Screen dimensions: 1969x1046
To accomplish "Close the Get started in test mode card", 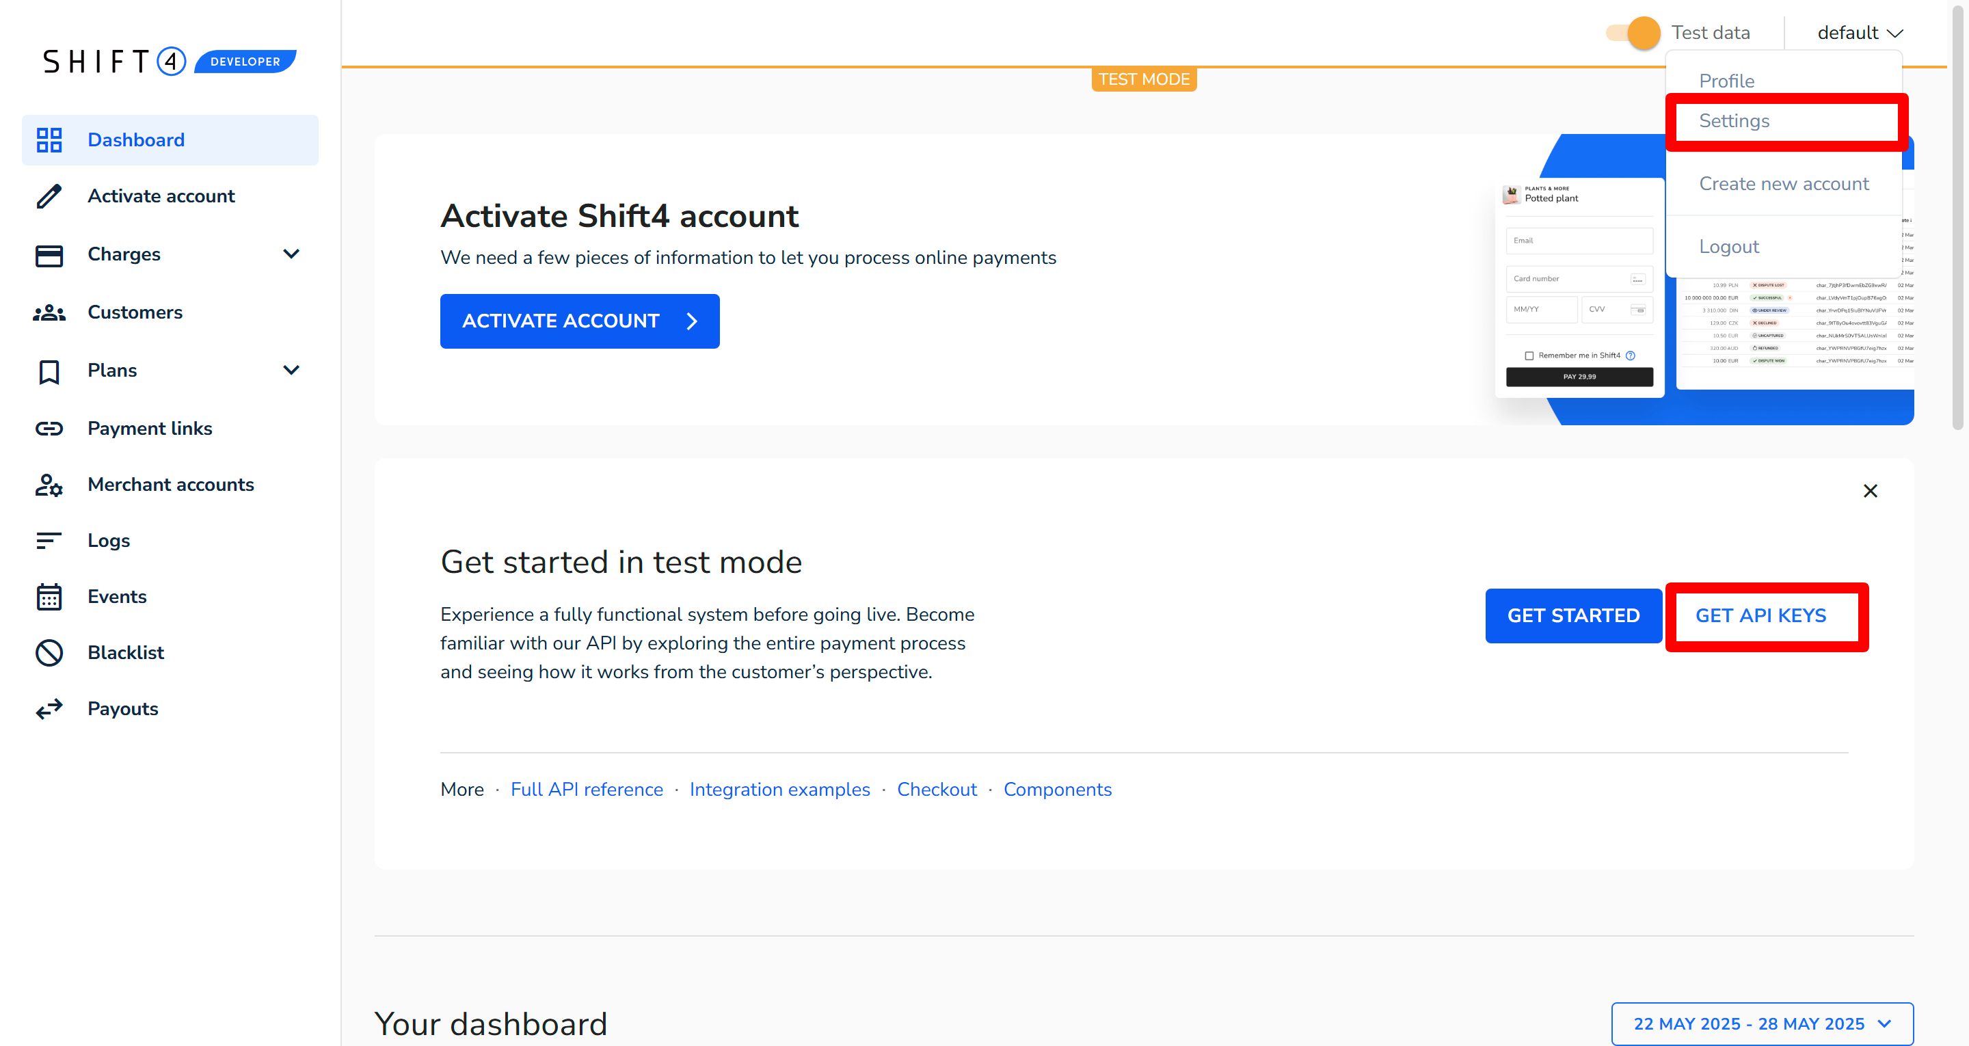I will (x=1870, y=491).
